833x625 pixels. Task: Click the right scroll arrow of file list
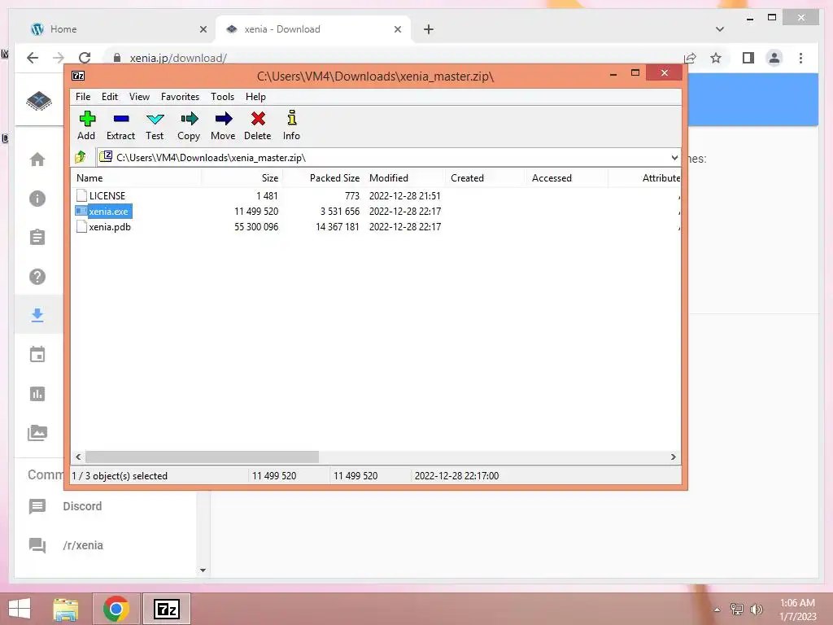(x=673, y=457)
